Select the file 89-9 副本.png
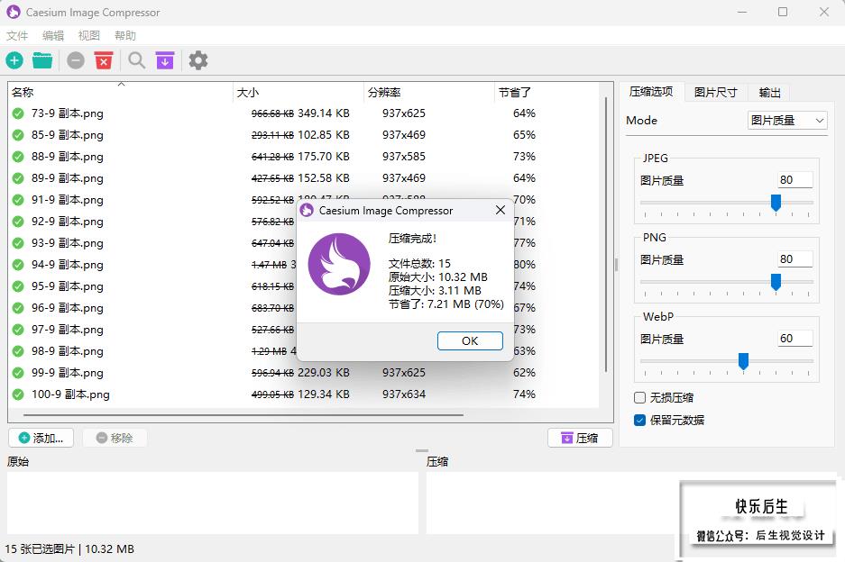Screen dimensions: 845x562 click(x=68, y=178)
